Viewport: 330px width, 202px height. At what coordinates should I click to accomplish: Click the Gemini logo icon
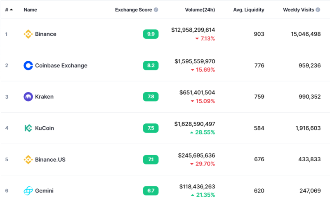click(28, 190)
